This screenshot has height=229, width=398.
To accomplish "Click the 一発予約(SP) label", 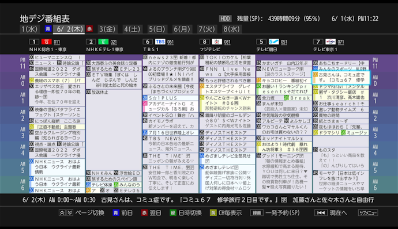I will click(x=282, y=213).
